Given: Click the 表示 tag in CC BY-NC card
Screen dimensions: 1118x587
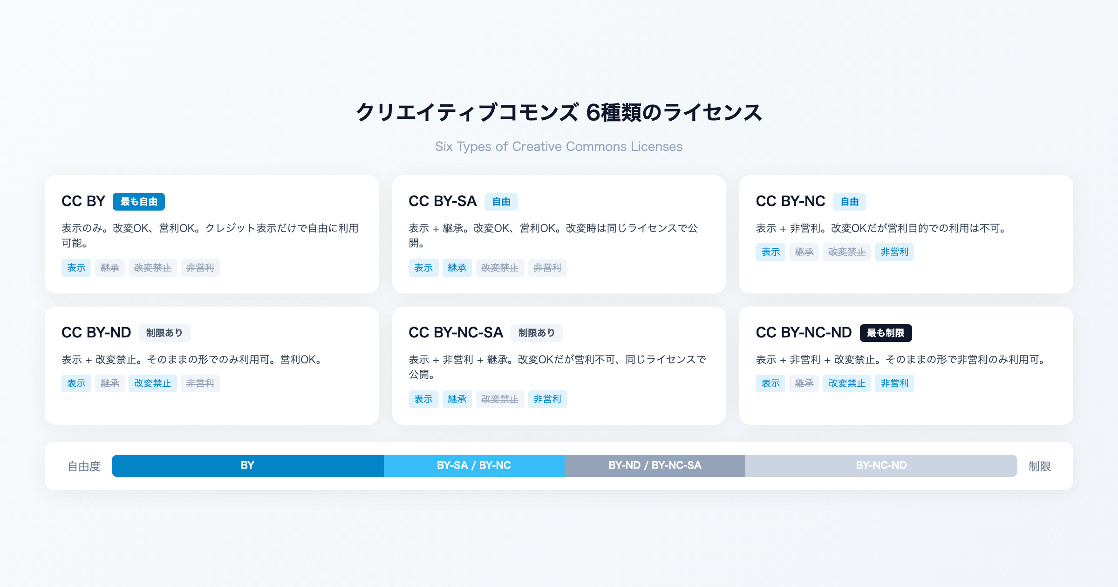Looking at the screenshot, I should click(770, 252).
